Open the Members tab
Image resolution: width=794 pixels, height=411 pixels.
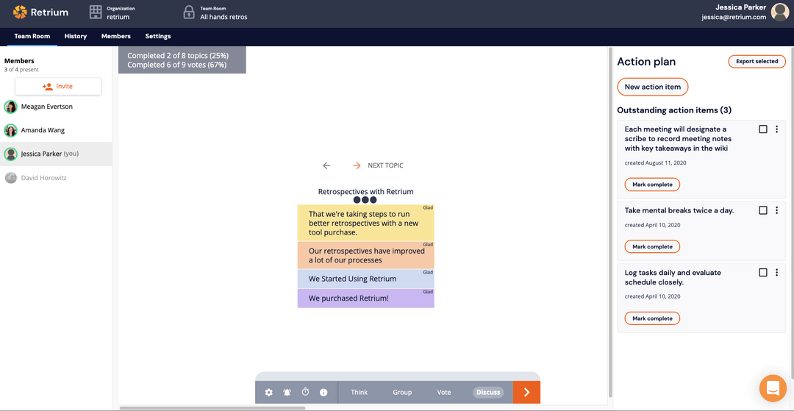tap(116, 37)
